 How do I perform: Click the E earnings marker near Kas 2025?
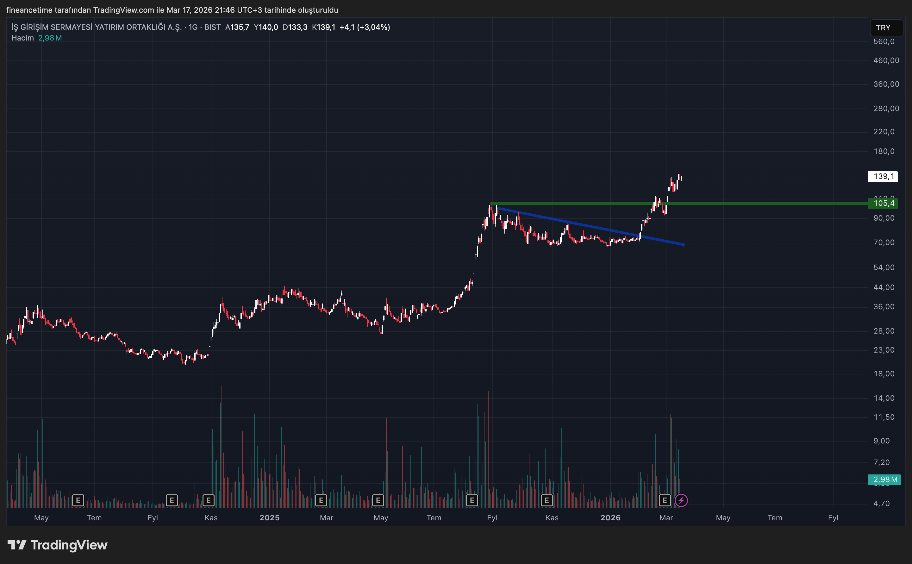(x=547, y=501)
